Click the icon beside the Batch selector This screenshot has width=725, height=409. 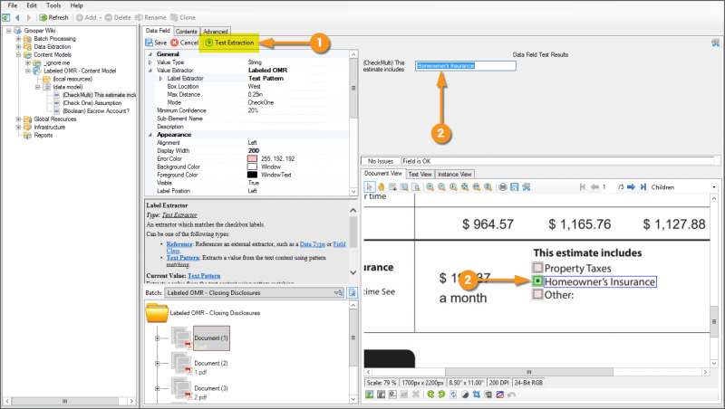coord(353,292)
